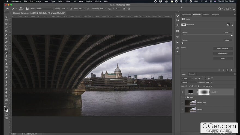Screen dimensions: 240x135
Task: Open the Actions play icon panel
Action: click(177, 42)
